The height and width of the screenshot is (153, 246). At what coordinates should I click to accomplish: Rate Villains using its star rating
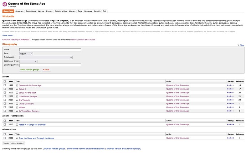point(230,107)
